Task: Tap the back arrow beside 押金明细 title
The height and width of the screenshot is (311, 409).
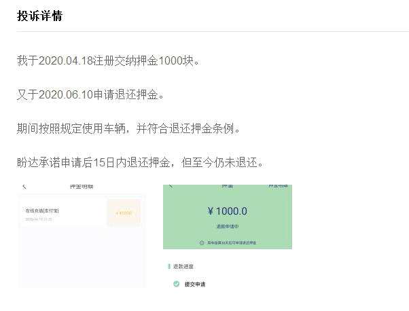Action: [x=24, y=187]
